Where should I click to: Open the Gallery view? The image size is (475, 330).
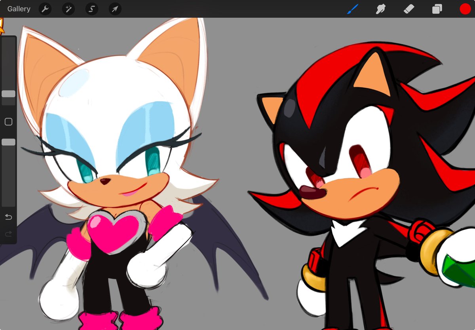(x=19, y=9)
